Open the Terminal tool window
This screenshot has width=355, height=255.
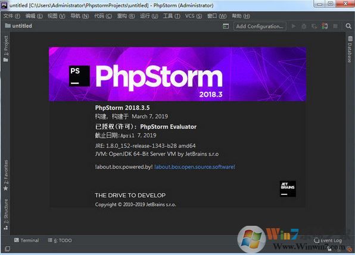point(26,240)
